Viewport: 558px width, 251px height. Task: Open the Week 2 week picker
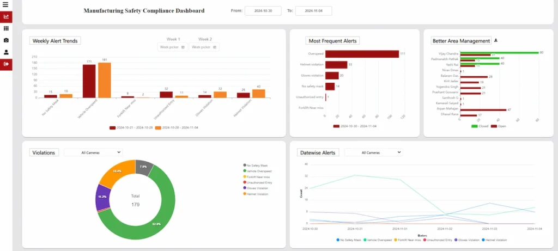(x=205, y=47)
